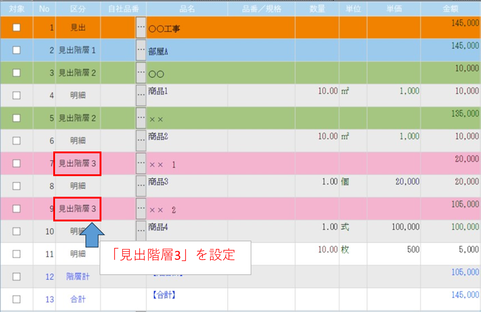This screenshot has width=481, height=312.
Task: Click the ×× 2 heading name cell
Action: pyautogui.click(x=187, y=209)
